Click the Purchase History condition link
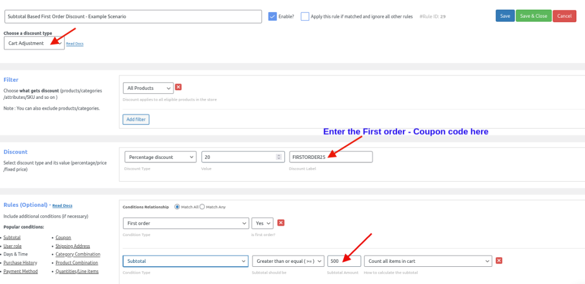 [x=20, y=262]
